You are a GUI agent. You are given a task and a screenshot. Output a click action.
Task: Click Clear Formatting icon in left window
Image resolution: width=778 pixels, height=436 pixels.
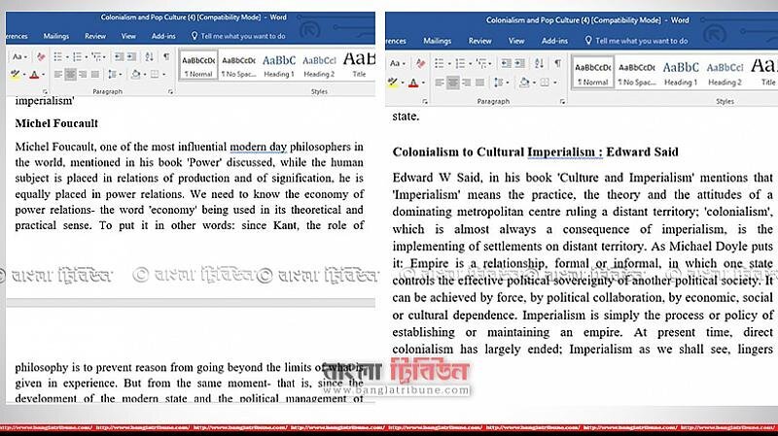pos(41,56)
